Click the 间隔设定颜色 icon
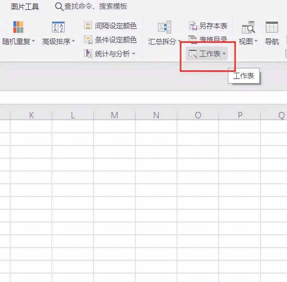 pos(88,26)
